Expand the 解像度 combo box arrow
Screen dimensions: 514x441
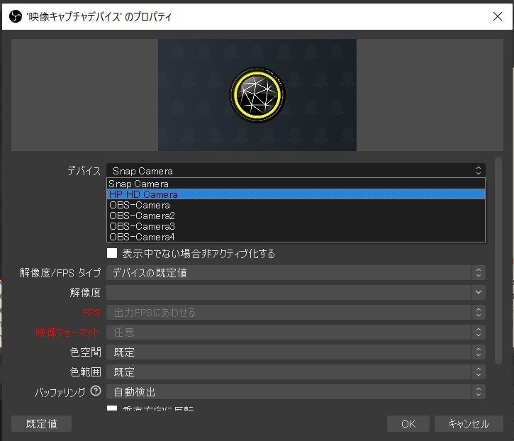pyautogui.click(x=479, y=292)
